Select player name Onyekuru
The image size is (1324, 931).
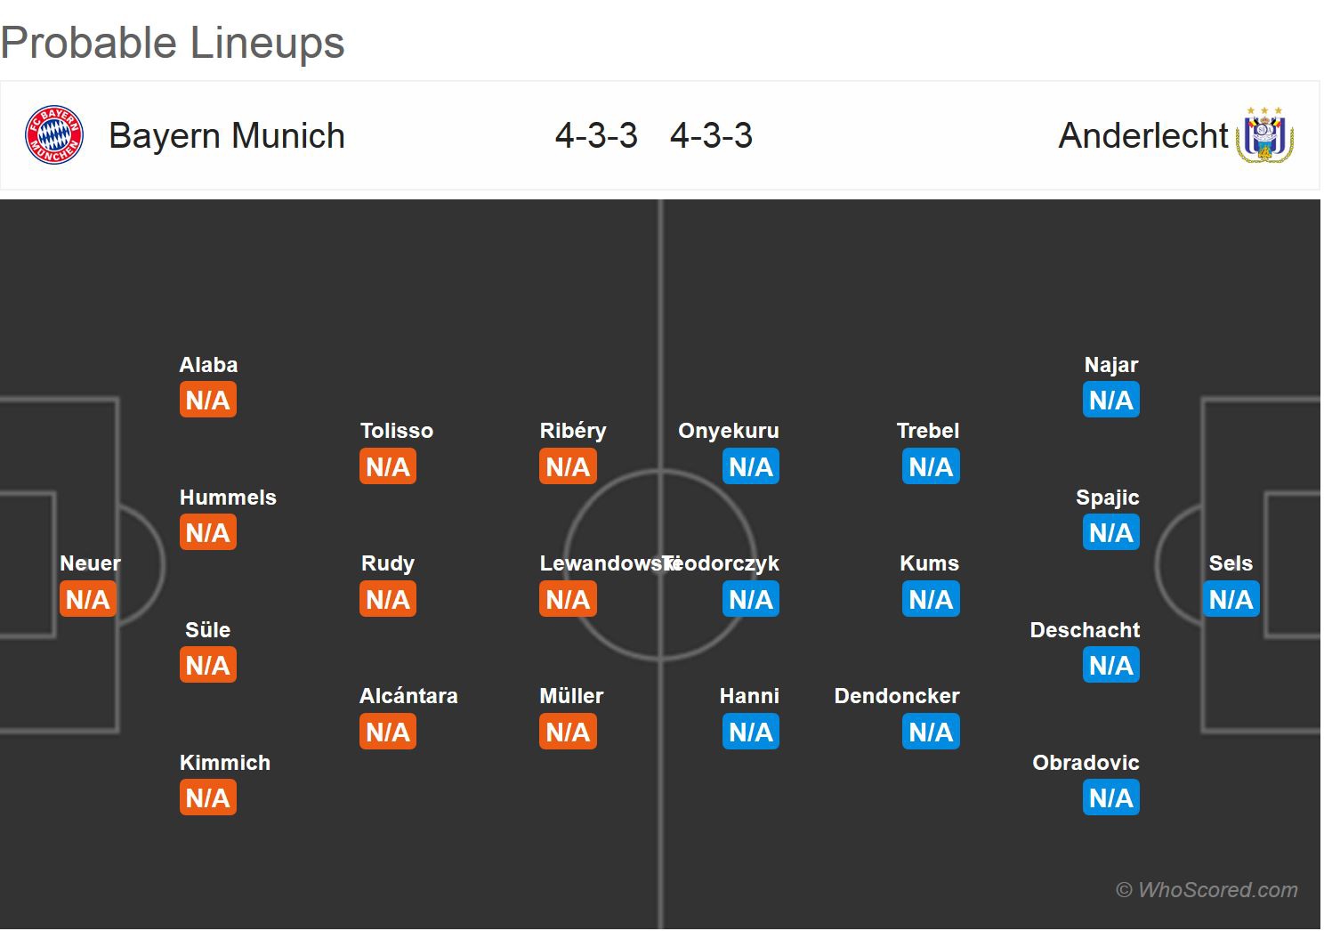728,431
